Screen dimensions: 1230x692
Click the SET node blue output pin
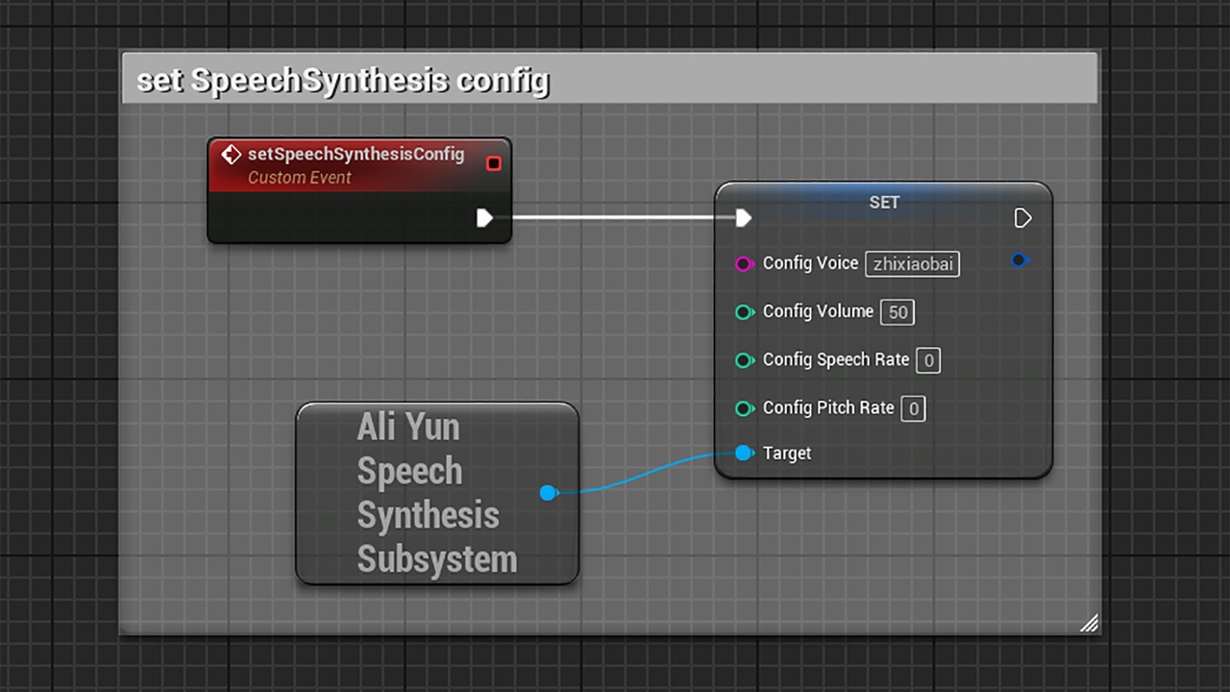coord(1021,259)
